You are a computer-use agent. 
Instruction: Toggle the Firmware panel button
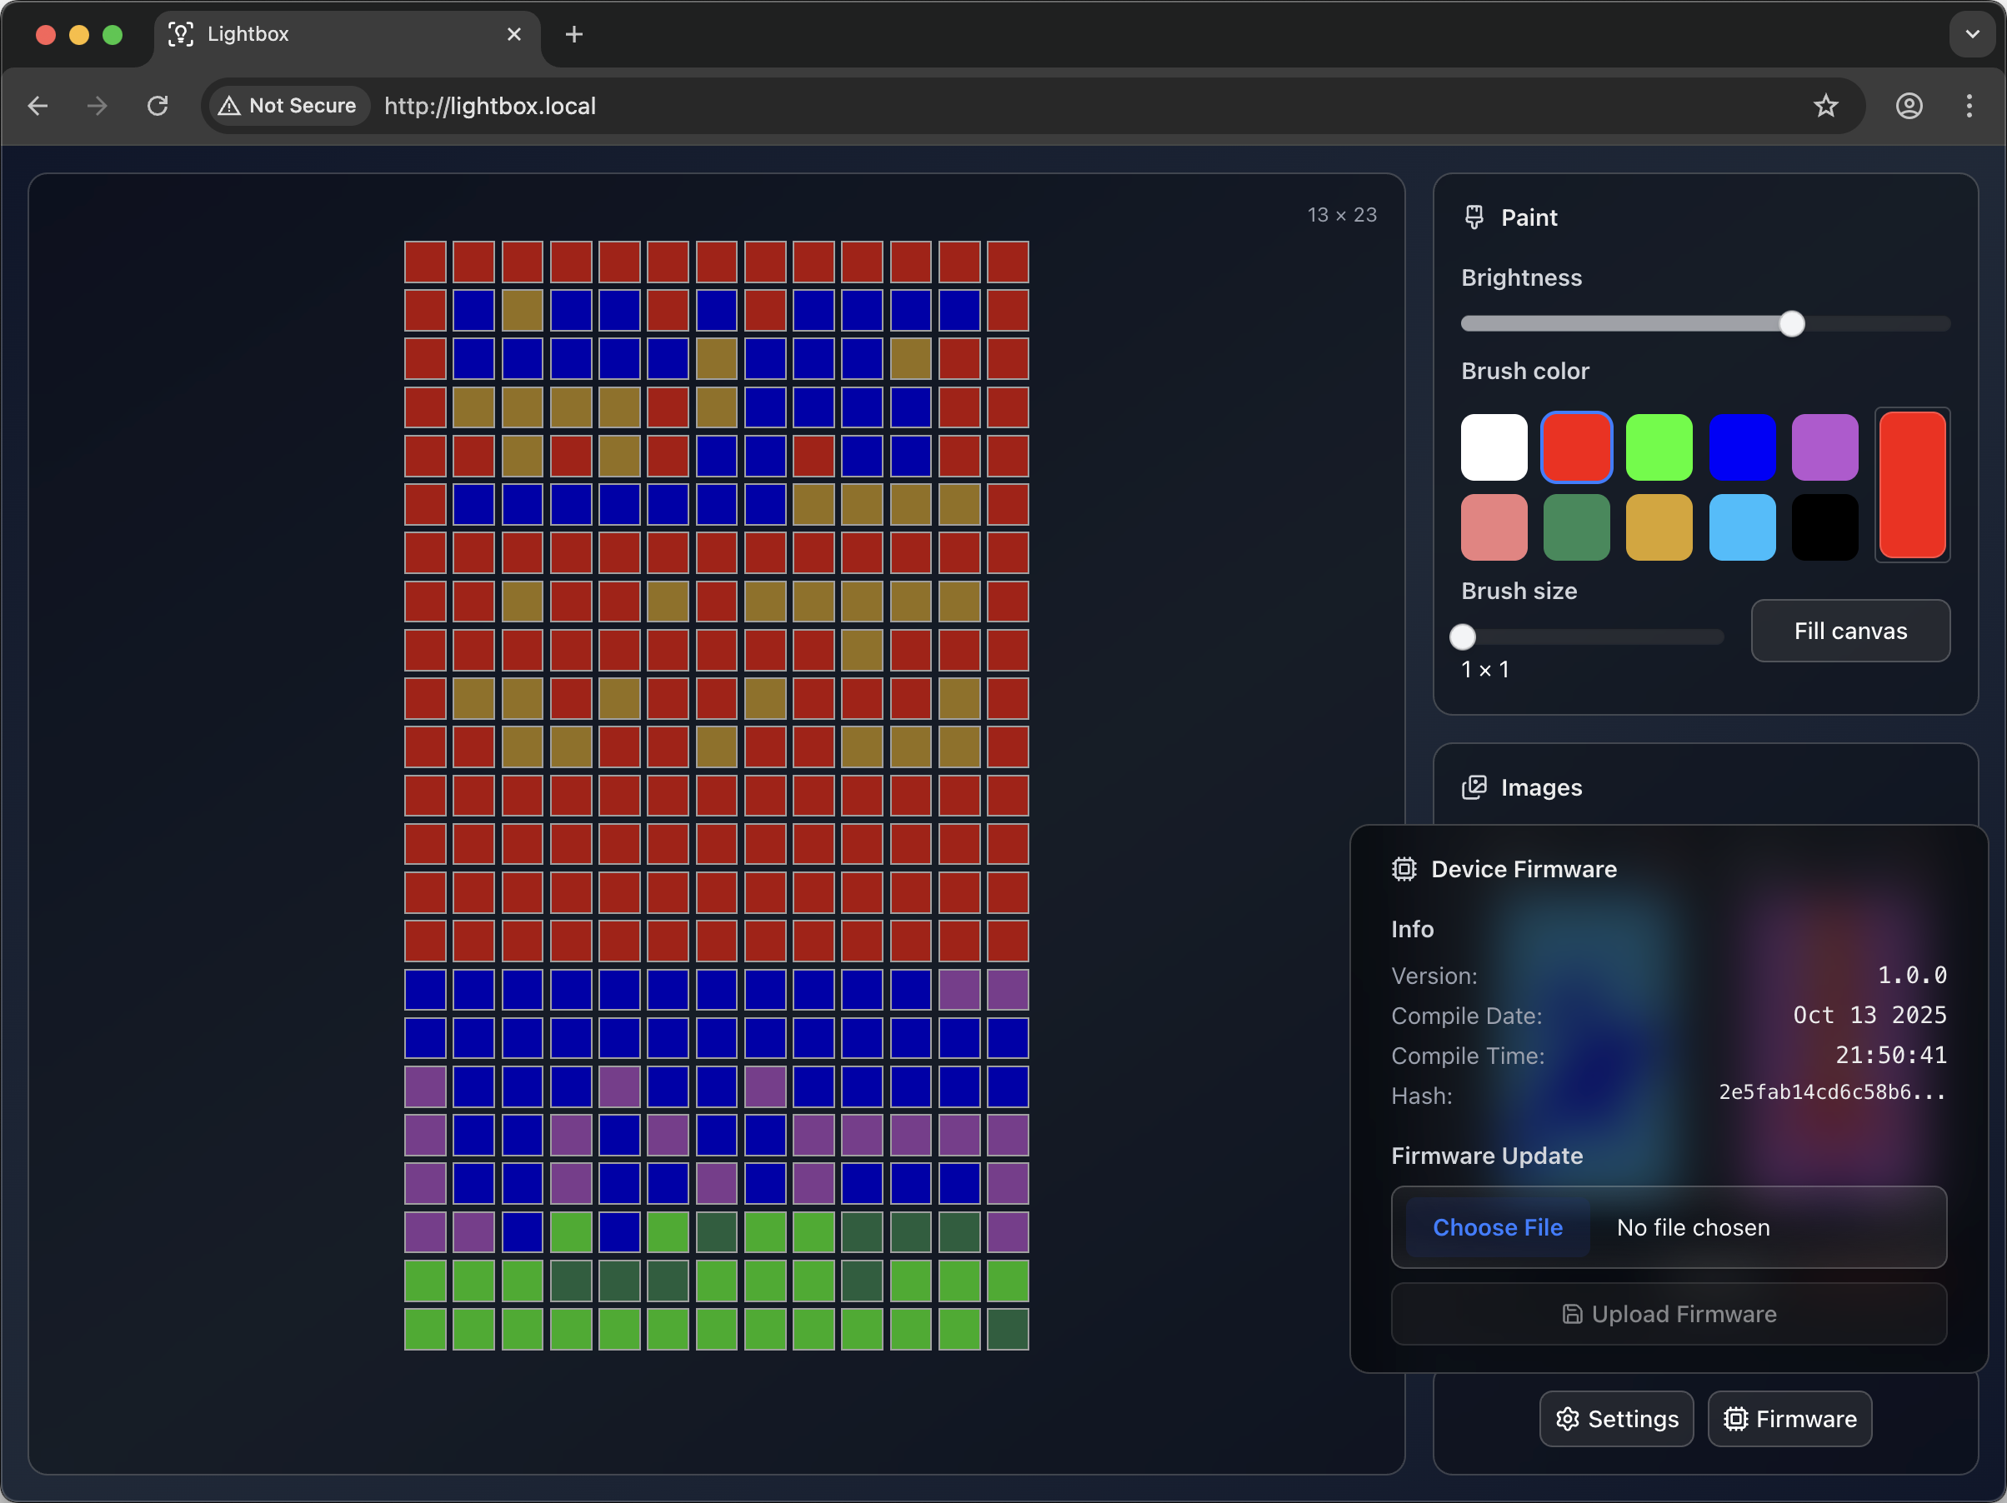point(1789,1418)
